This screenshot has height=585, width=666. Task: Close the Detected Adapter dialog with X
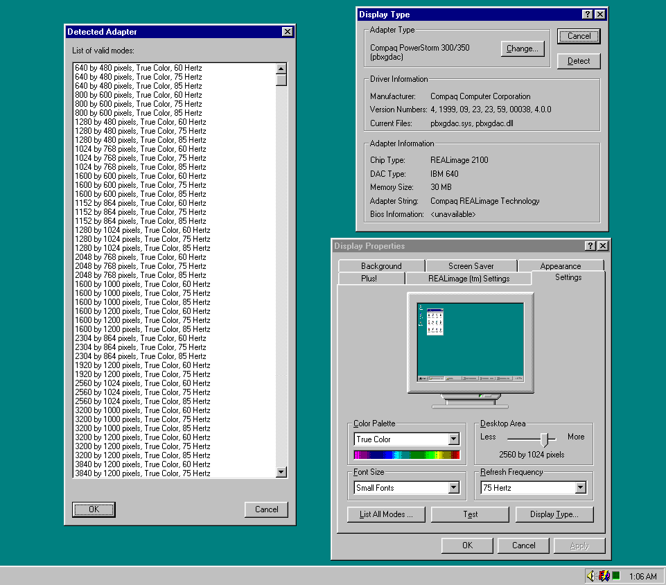pos(288,32)
